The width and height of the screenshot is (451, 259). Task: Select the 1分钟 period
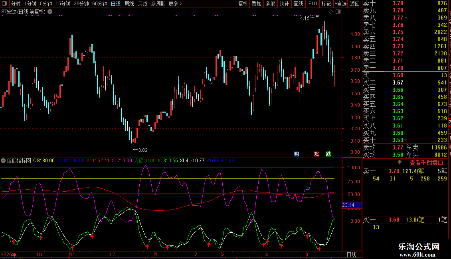click(30, 4)
